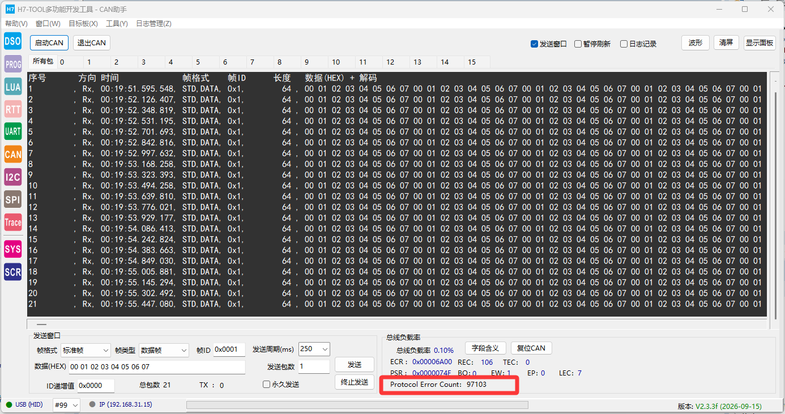
Task: Click the 数据(HEX) input field
Action: (x=157, y=367)
